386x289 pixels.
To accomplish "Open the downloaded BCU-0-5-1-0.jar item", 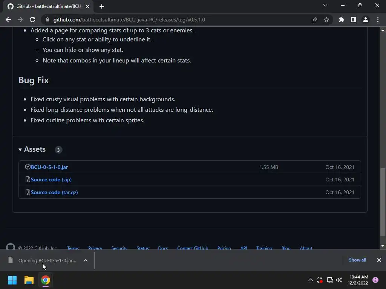I will click(x=47, y=260).
